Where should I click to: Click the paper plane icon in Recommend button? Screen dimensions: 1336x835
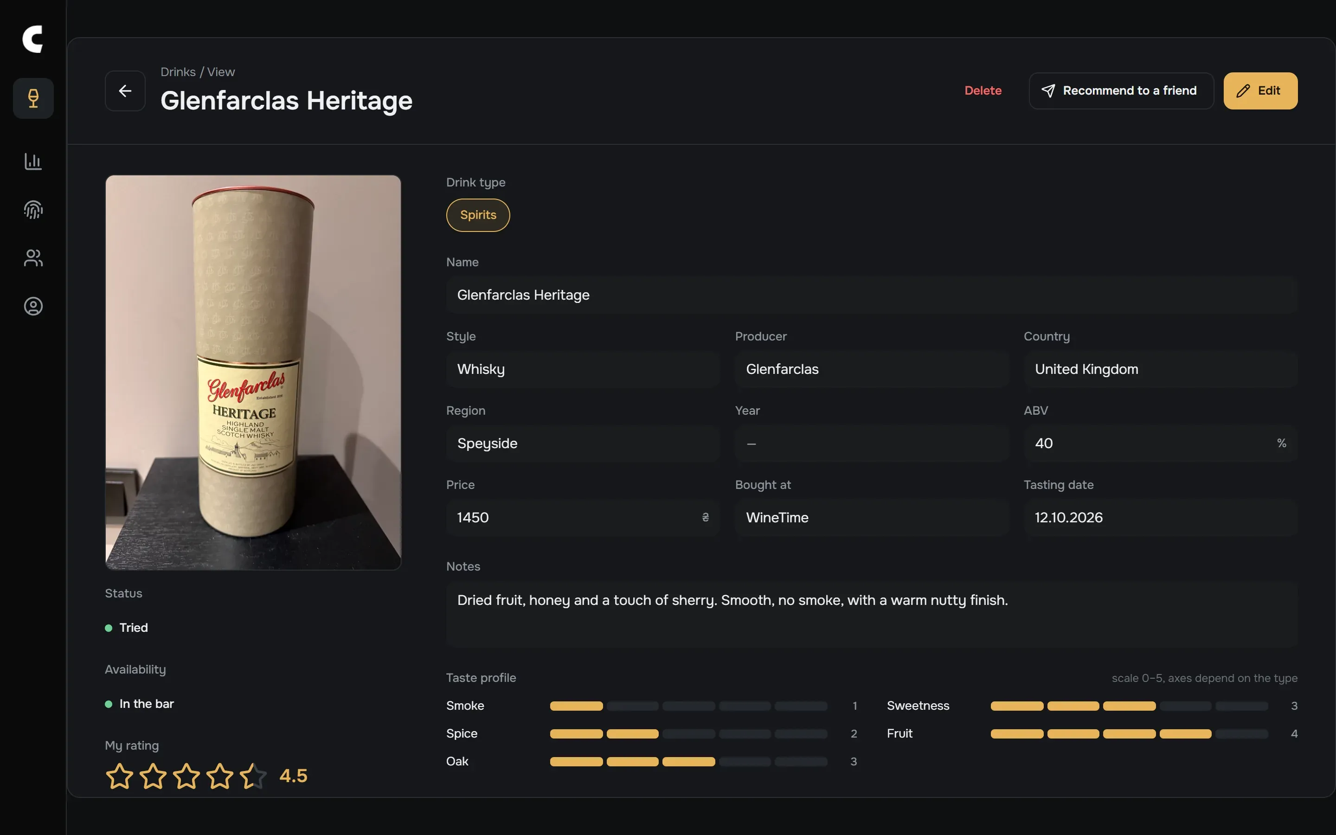[x=1048, y=91]
